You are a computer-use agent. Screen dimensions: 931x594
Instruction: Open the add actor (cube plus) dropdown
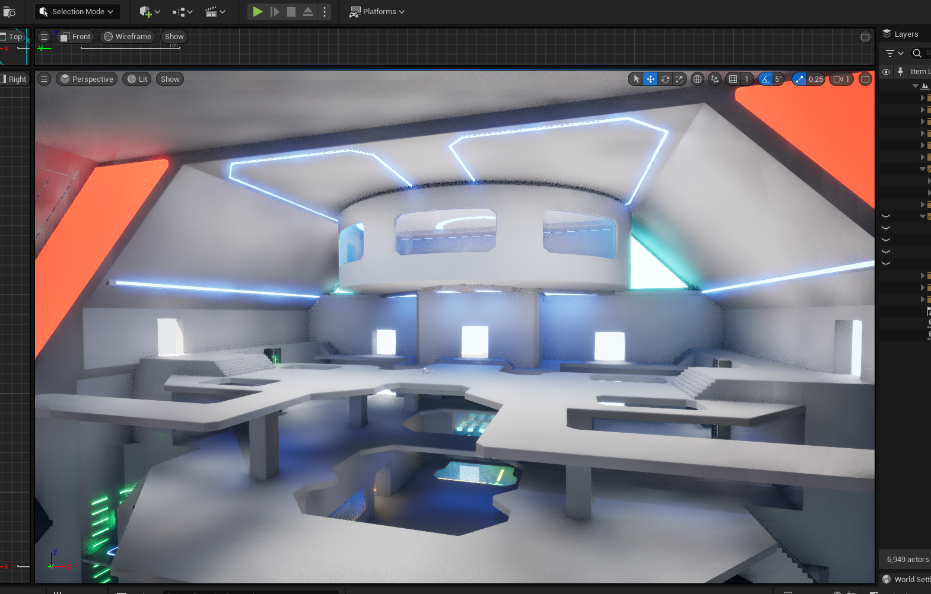(150, 12)
